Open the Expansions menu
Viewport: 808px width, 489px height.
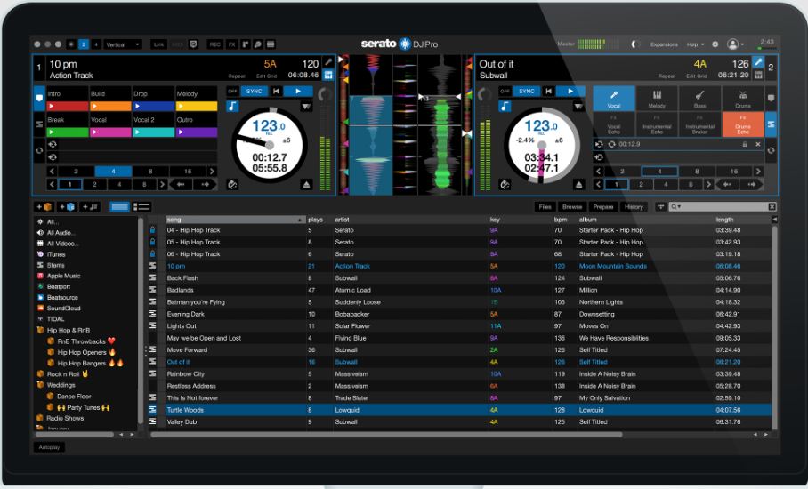pyautogui.click(x=664, y=44)
